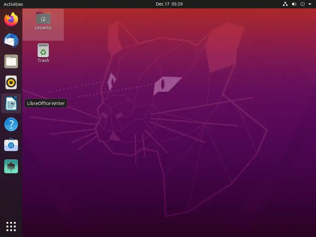Show Applications grid
The height and width of the screenshot is (237, 316).
click(11, 227)
